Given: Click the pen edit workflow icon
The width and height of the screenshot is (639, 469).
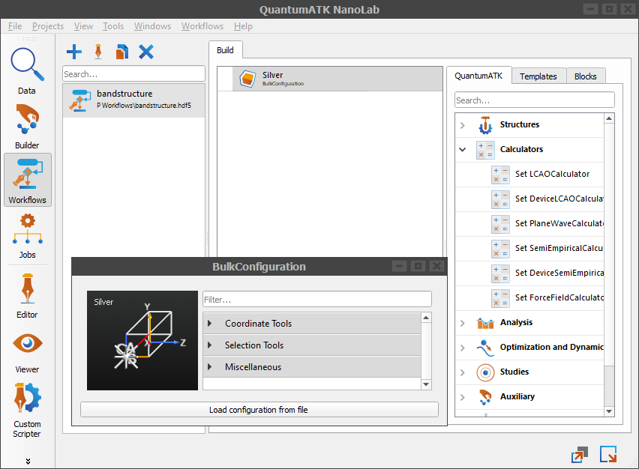Looking at the screenshot, I should tap(98, 52).
